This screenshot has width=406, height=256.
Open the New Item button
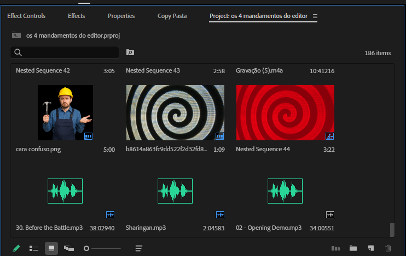[371, 248]
